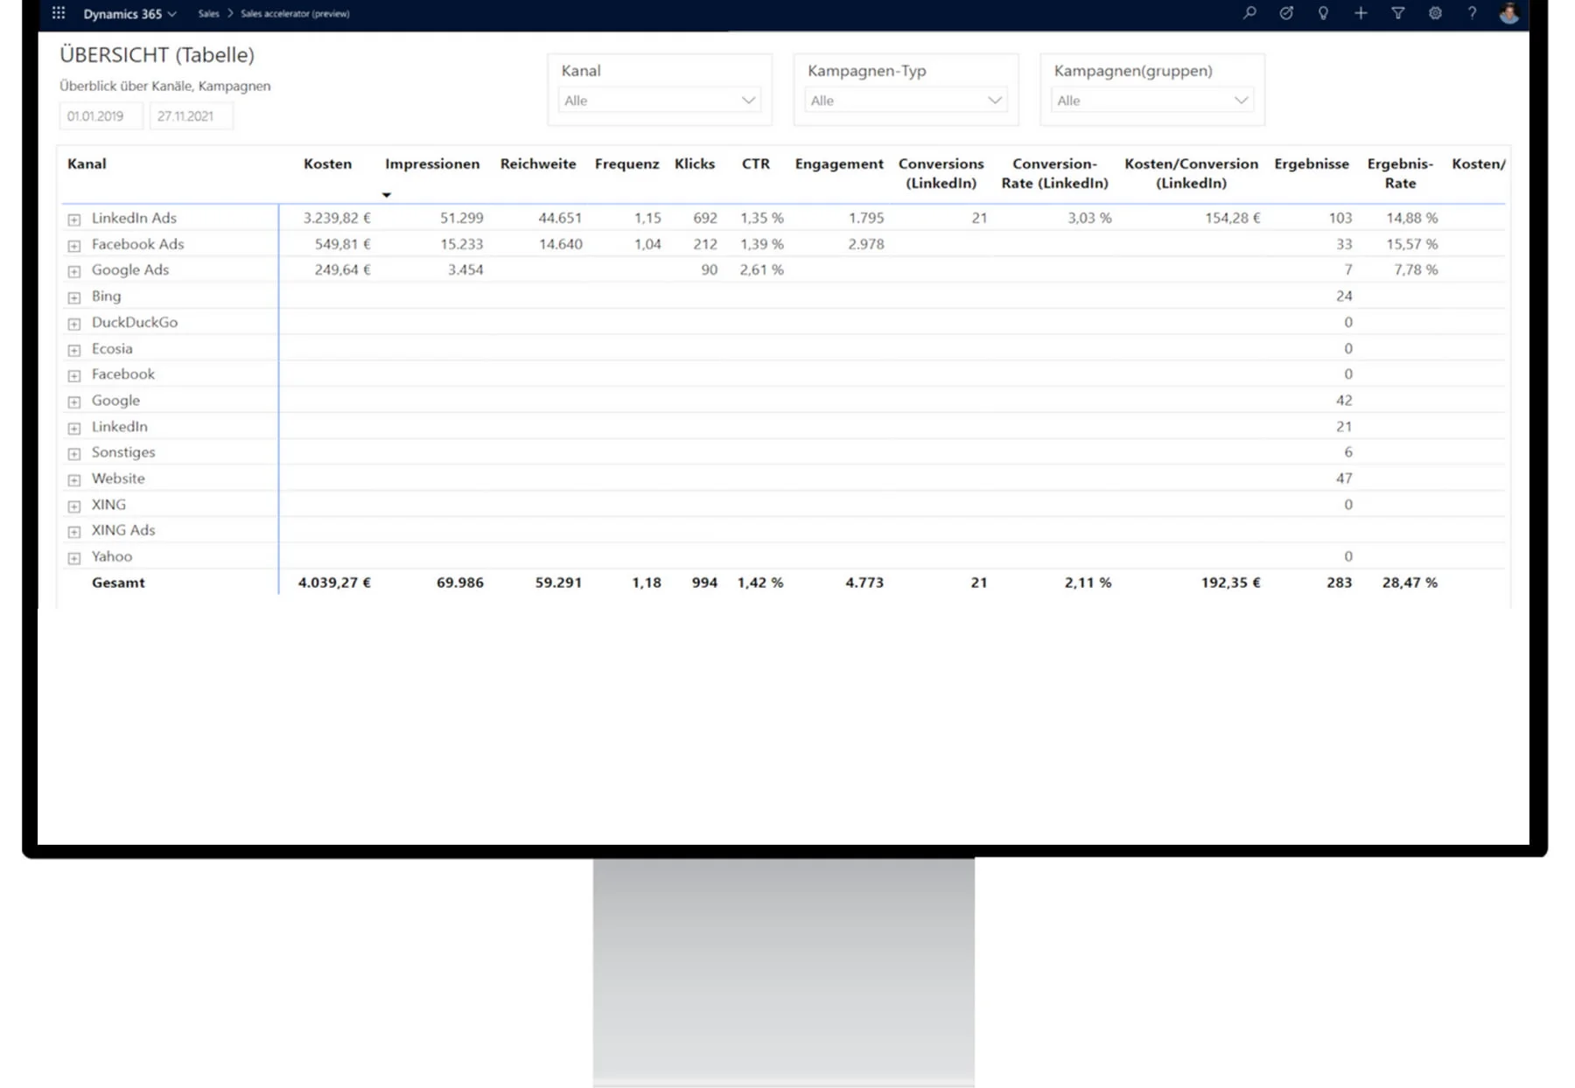Click the search magnifier icon
The image size is (1575, 1088).
[1249, 13]
